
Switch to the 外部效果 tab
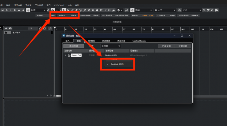pyautogui.click(x=106, y=41)
